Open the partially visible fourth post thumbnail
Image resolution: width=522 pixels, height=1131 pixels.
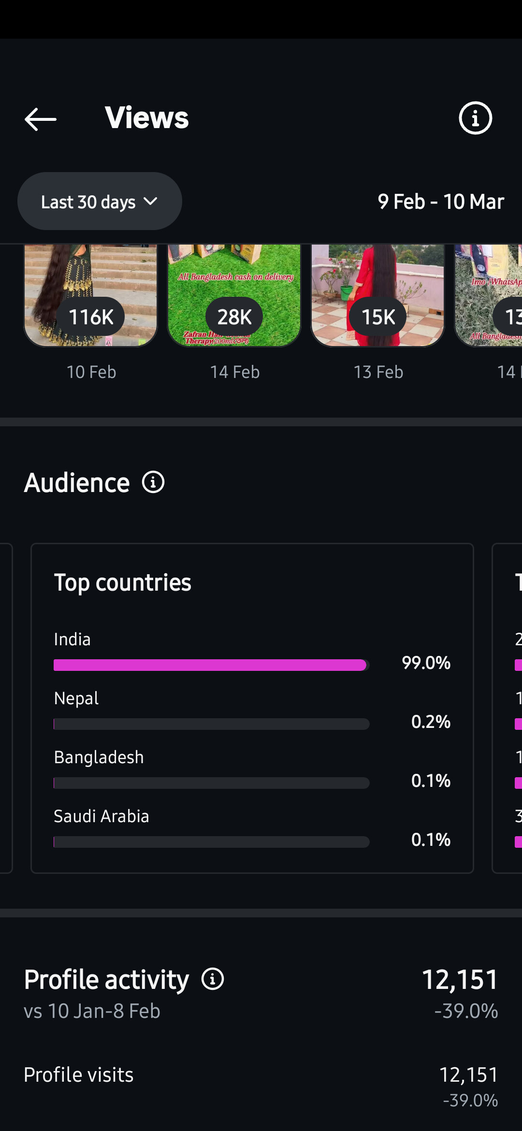click(489, 296)
